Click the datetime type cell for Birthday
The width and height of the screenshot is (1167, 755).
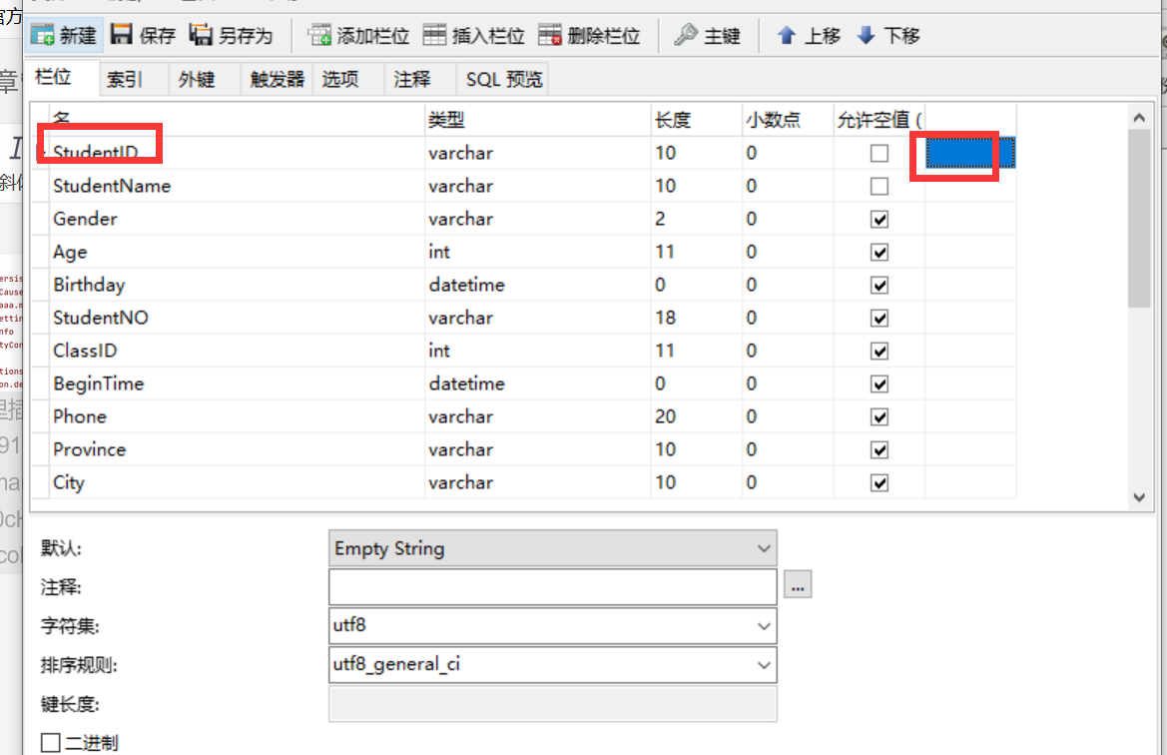pos(538,285)
